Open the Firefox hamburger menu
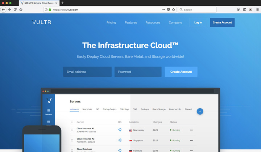This screenshot has height=152, width=261. (x=257, y=10)
